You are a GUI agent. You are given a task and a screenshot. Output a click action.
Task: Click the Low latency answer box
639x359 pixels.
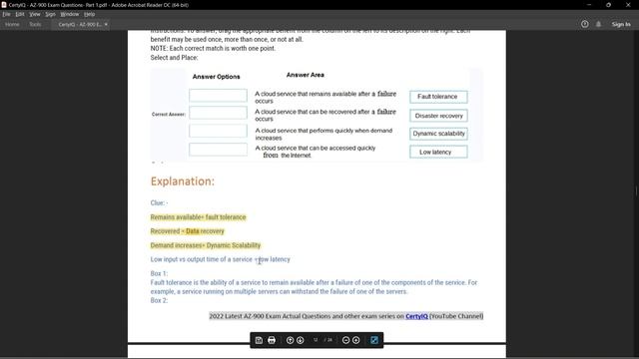pos(438,152)
